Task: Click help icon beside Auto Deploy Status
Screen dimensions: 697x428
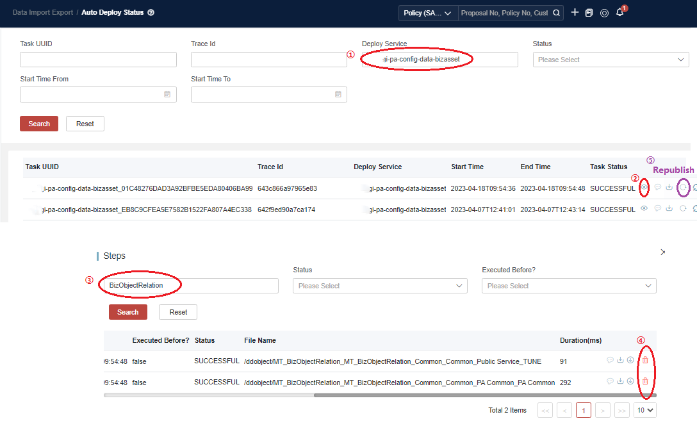Action: (x=151, y=13)
